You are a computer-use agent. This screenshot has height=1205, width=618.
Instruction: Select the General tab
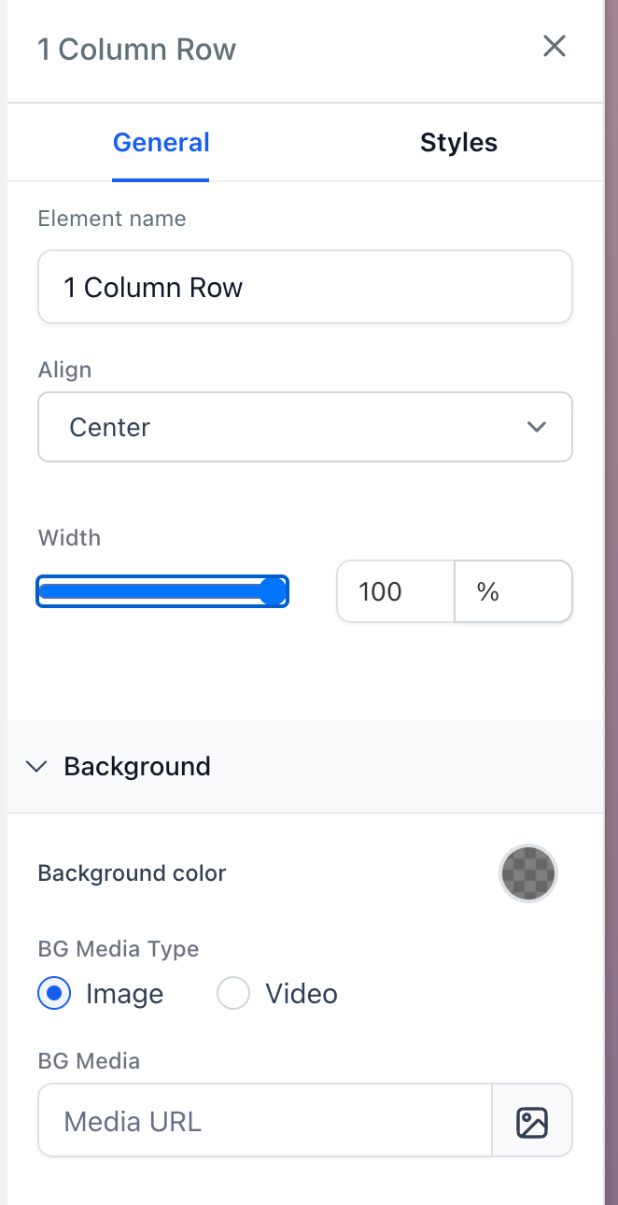point(161,143)
